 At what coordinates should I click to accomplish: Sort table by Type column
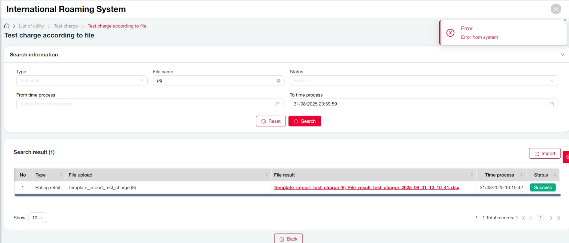[61, 175]
